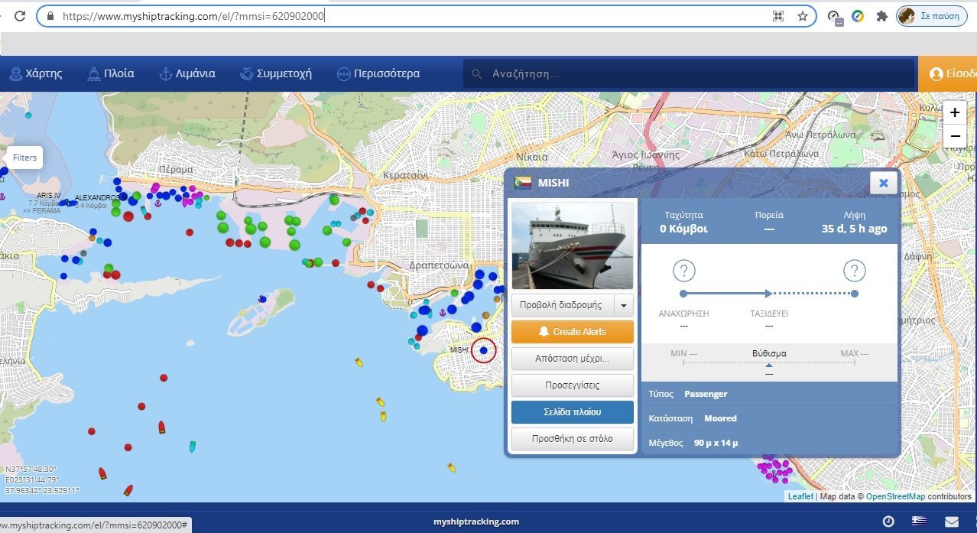Viewport: 977px width, 533px height.
Task: Open the Filters panel on the map
Action: click(24, 158)
